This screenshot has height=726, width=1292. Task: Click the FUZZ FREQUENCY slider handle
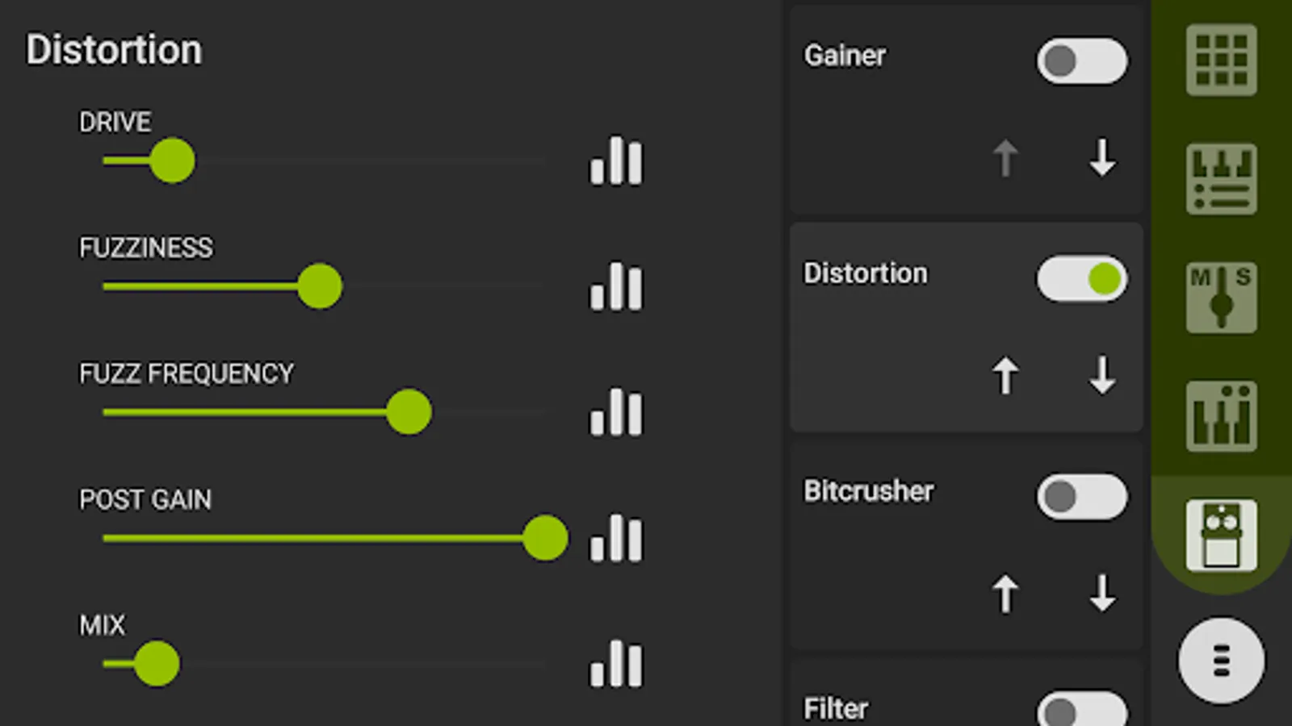pyautogui.click(x=409, y=412)
